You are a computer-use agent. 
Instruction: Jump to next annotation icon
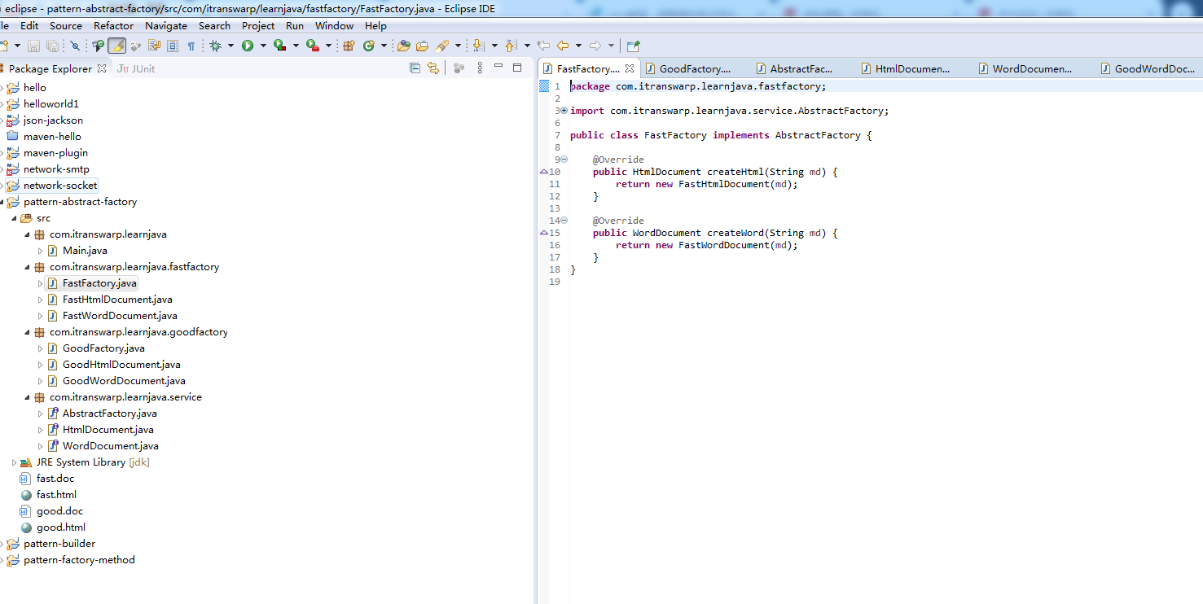click(x=477, y=46)
